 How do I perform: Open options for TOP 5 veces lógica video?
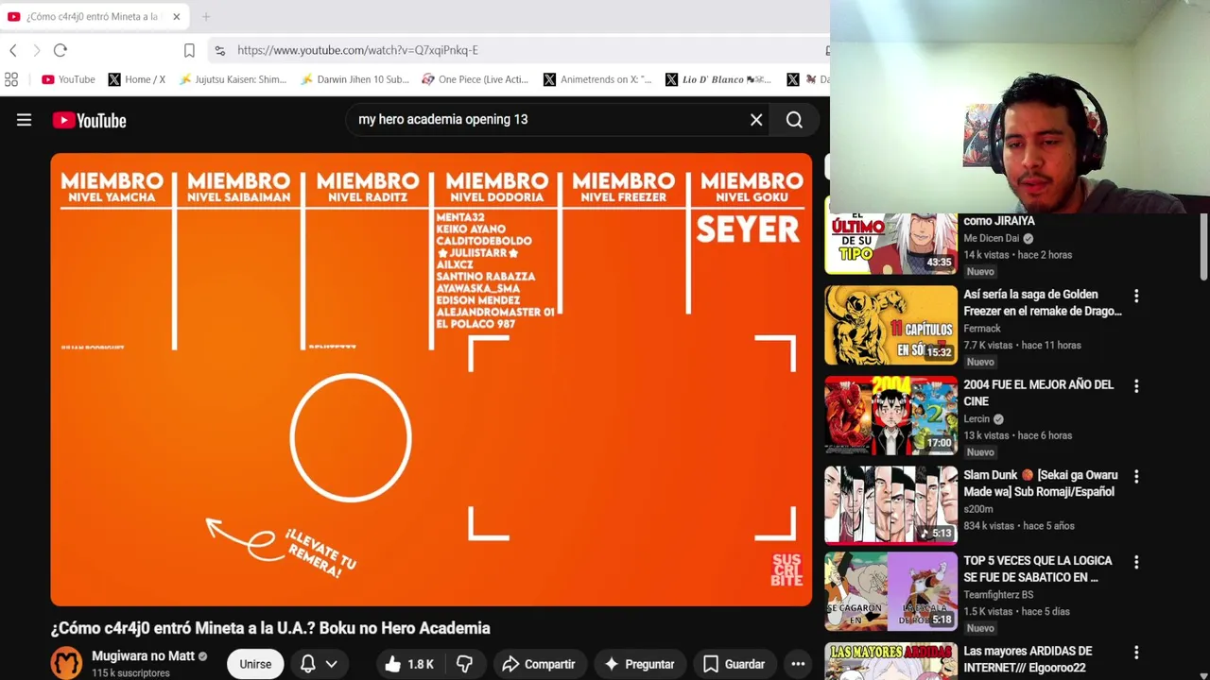pyautogui.click(x=1136, y=562)
